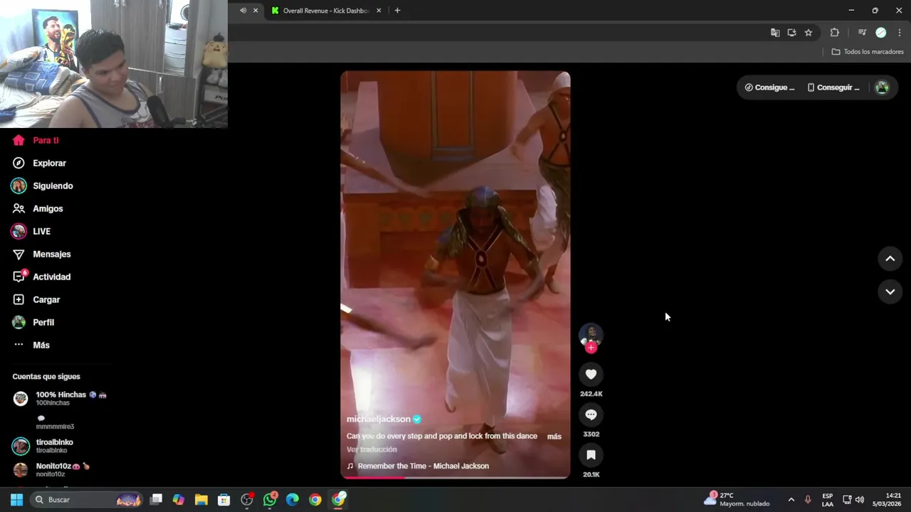Open the mmmmmire3 followed account

[55, 422]
